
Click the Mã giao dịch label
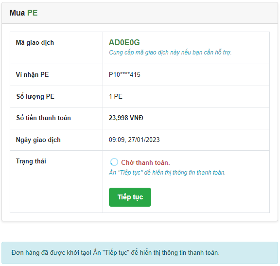[35, 43]
